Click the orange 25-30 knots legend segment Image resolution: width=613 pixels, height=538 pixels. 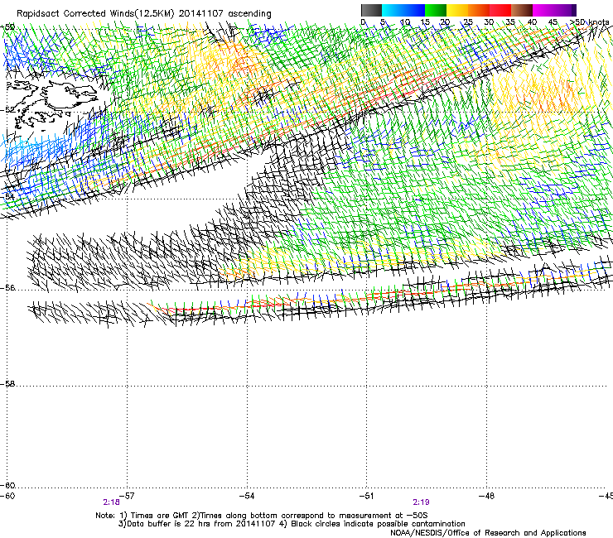pyautogui.click(x=479, y=10)
